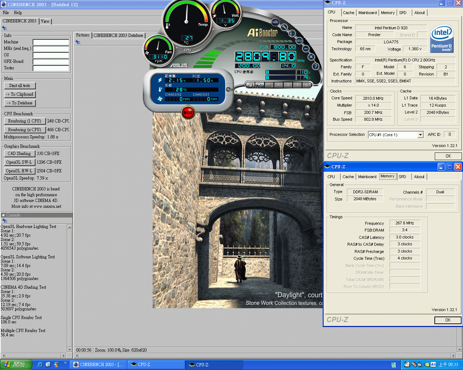Click the Machine input field
463x370 pixels.
[x=51, y=42]
